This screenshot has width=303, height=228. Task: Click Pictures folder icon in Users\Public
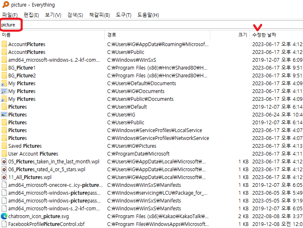4,123
